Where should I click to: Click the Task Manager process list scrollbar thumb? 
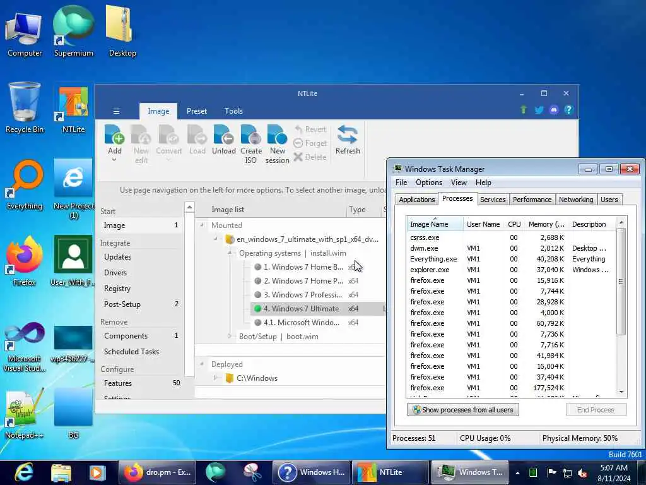click(621, 281)
